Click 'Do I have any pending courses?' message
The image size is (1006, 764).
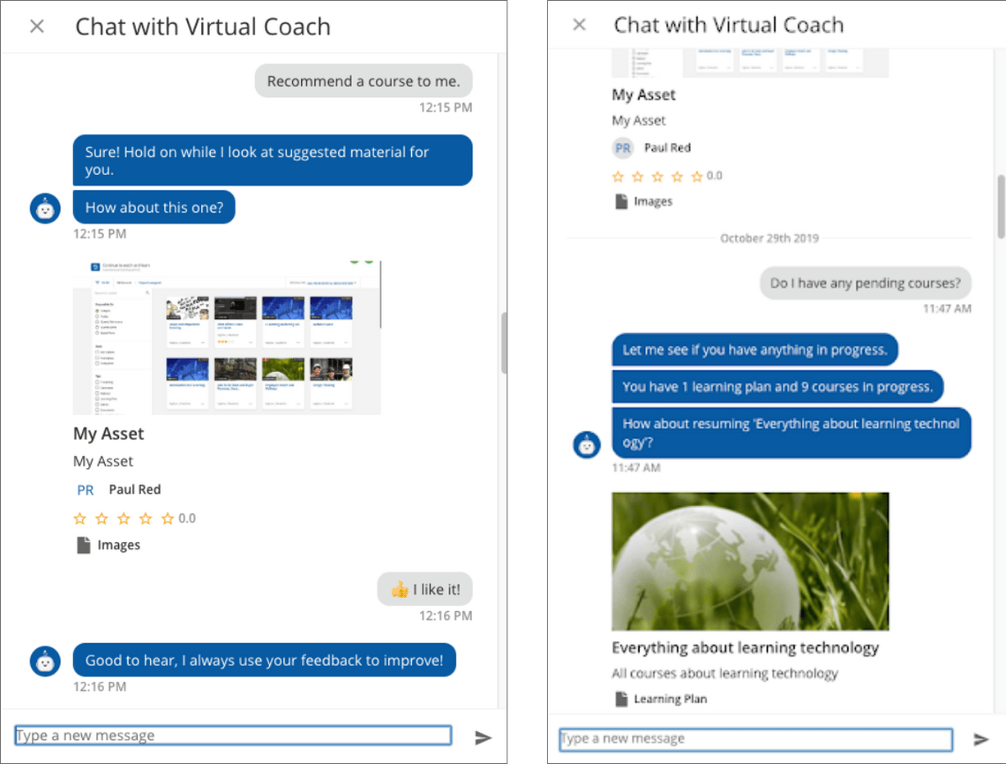865,283
